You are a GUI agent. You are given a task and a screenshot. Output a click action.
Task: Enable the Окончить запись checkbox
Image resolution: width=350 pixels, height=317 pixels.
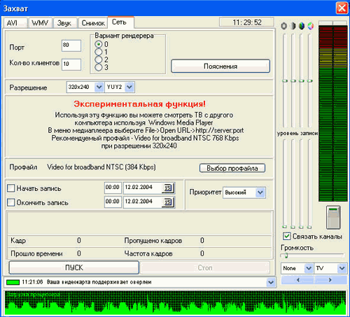(x=11, y=202)
